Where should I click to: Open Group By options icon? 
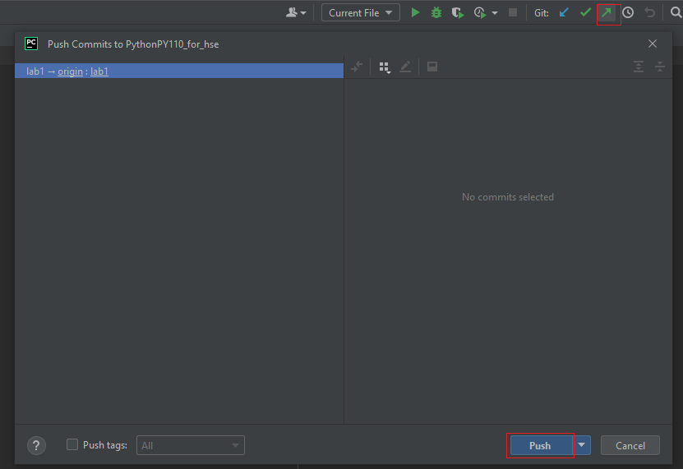(x=384, y=67)
